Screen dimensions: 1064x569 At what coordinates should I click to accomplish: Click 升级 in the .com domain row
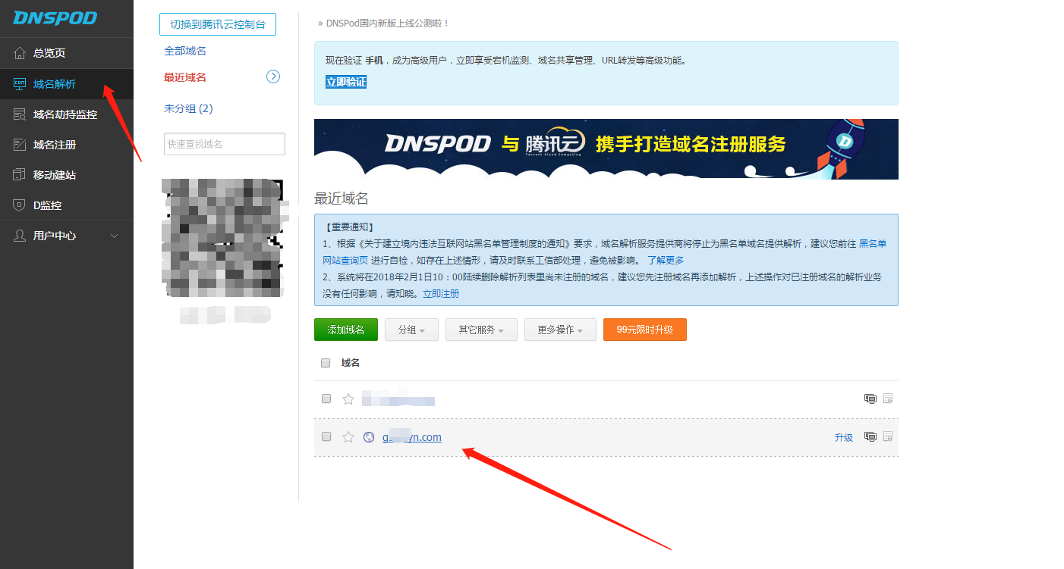point(844,437)
